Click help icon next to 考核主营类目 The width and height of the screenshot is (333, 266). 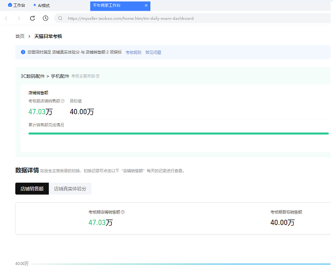(x=98, y=76)
